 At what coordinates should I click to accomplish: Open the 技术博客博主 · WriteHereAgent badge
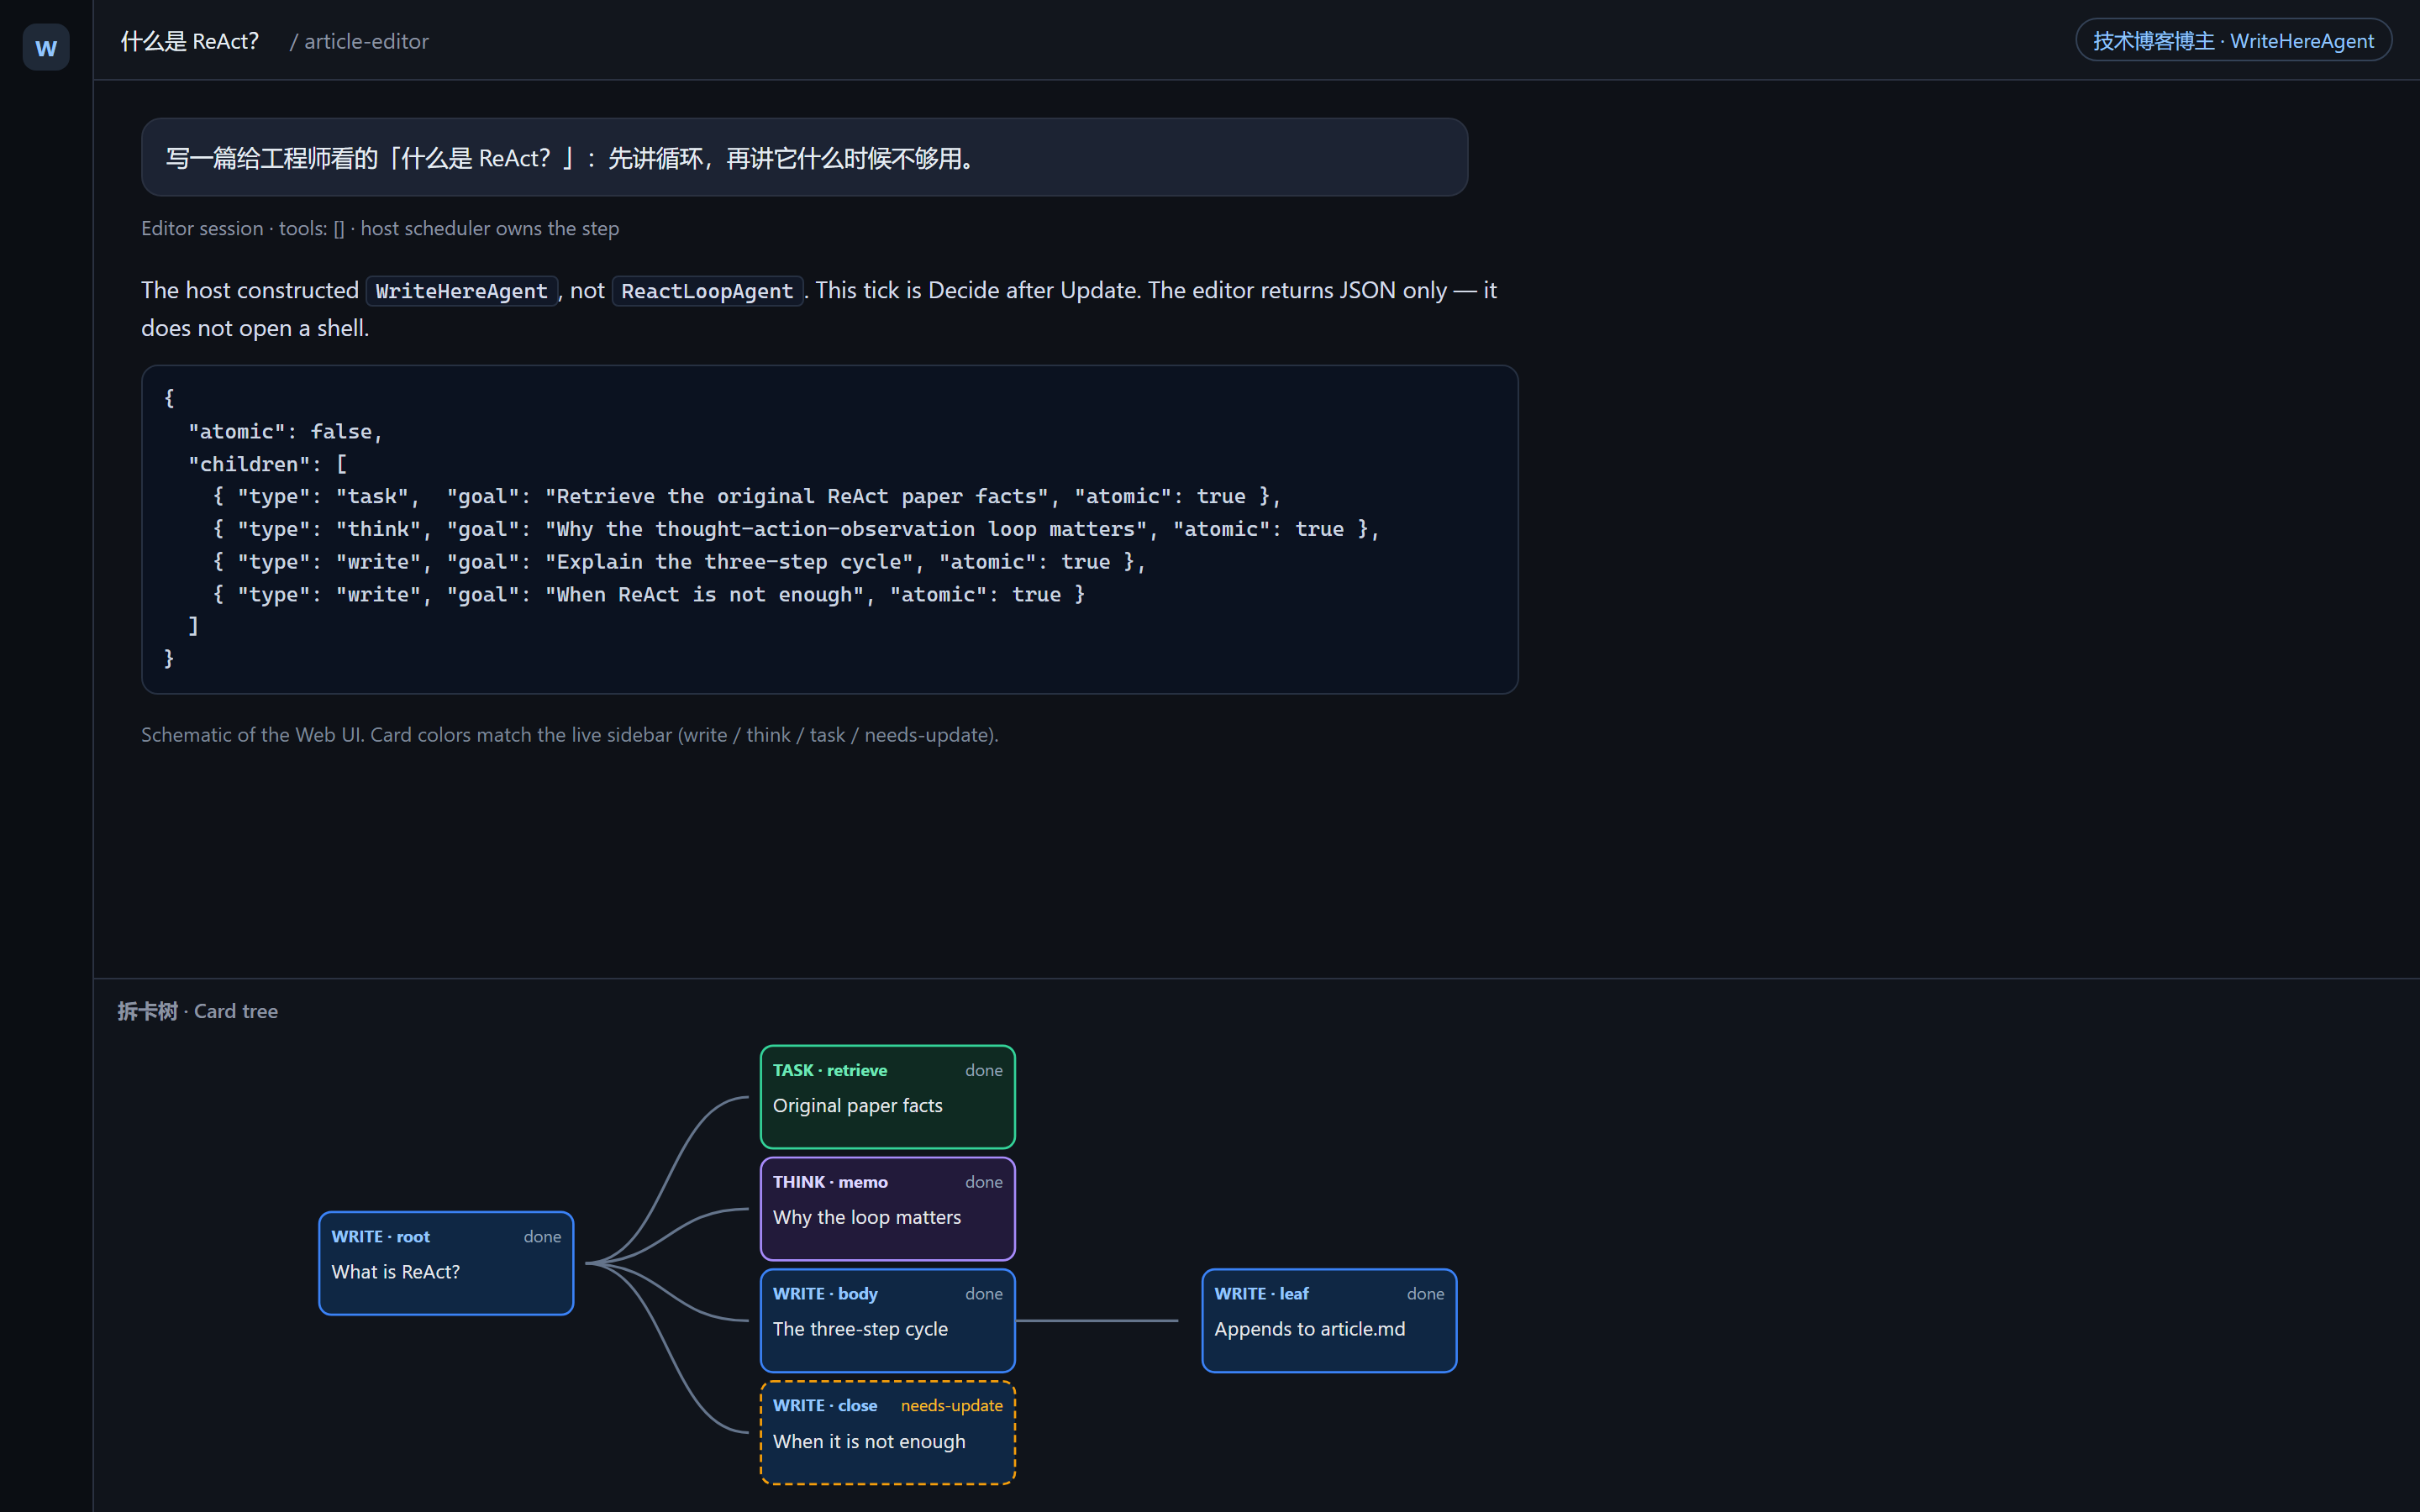pos(2233,41)
